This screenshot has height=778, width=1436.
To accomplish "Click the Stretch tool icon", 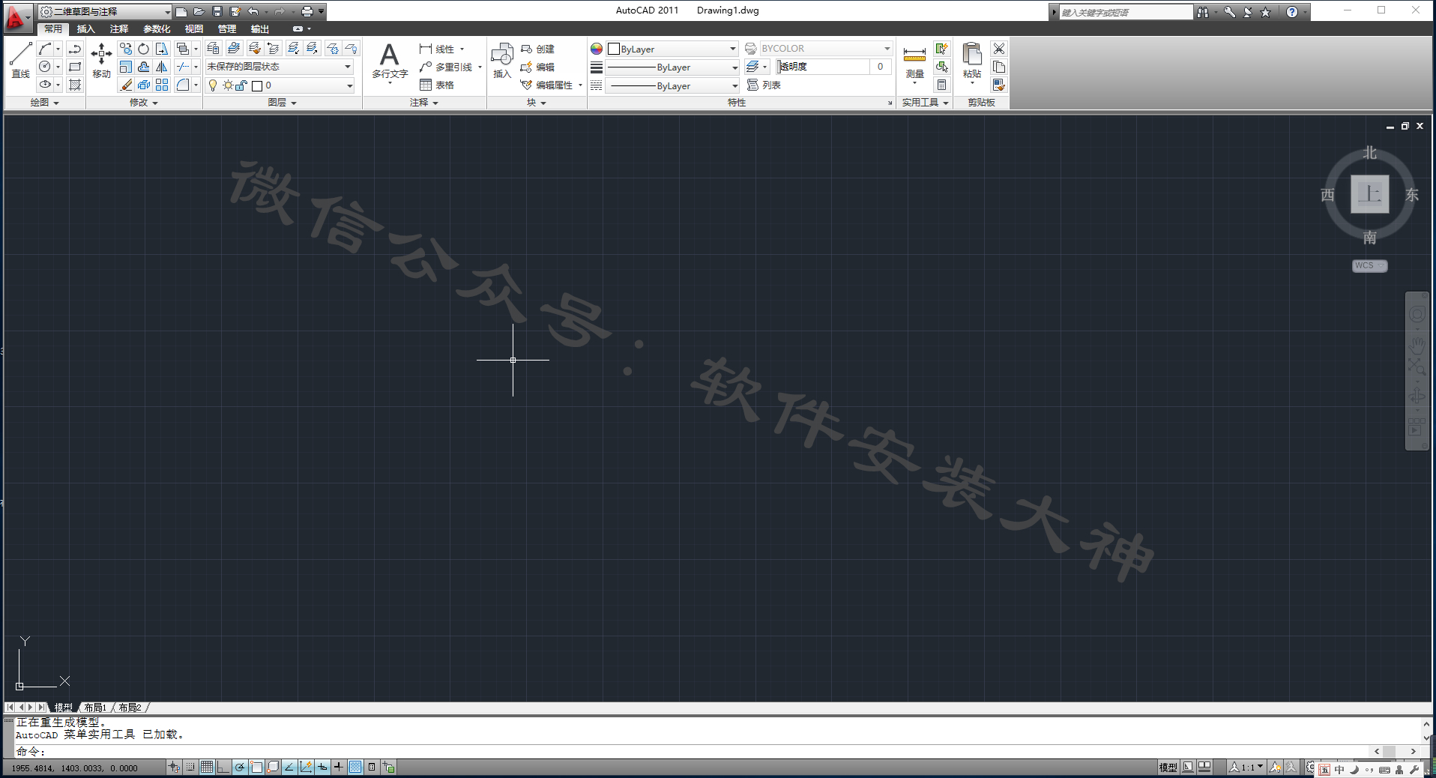I will (162, 49).
